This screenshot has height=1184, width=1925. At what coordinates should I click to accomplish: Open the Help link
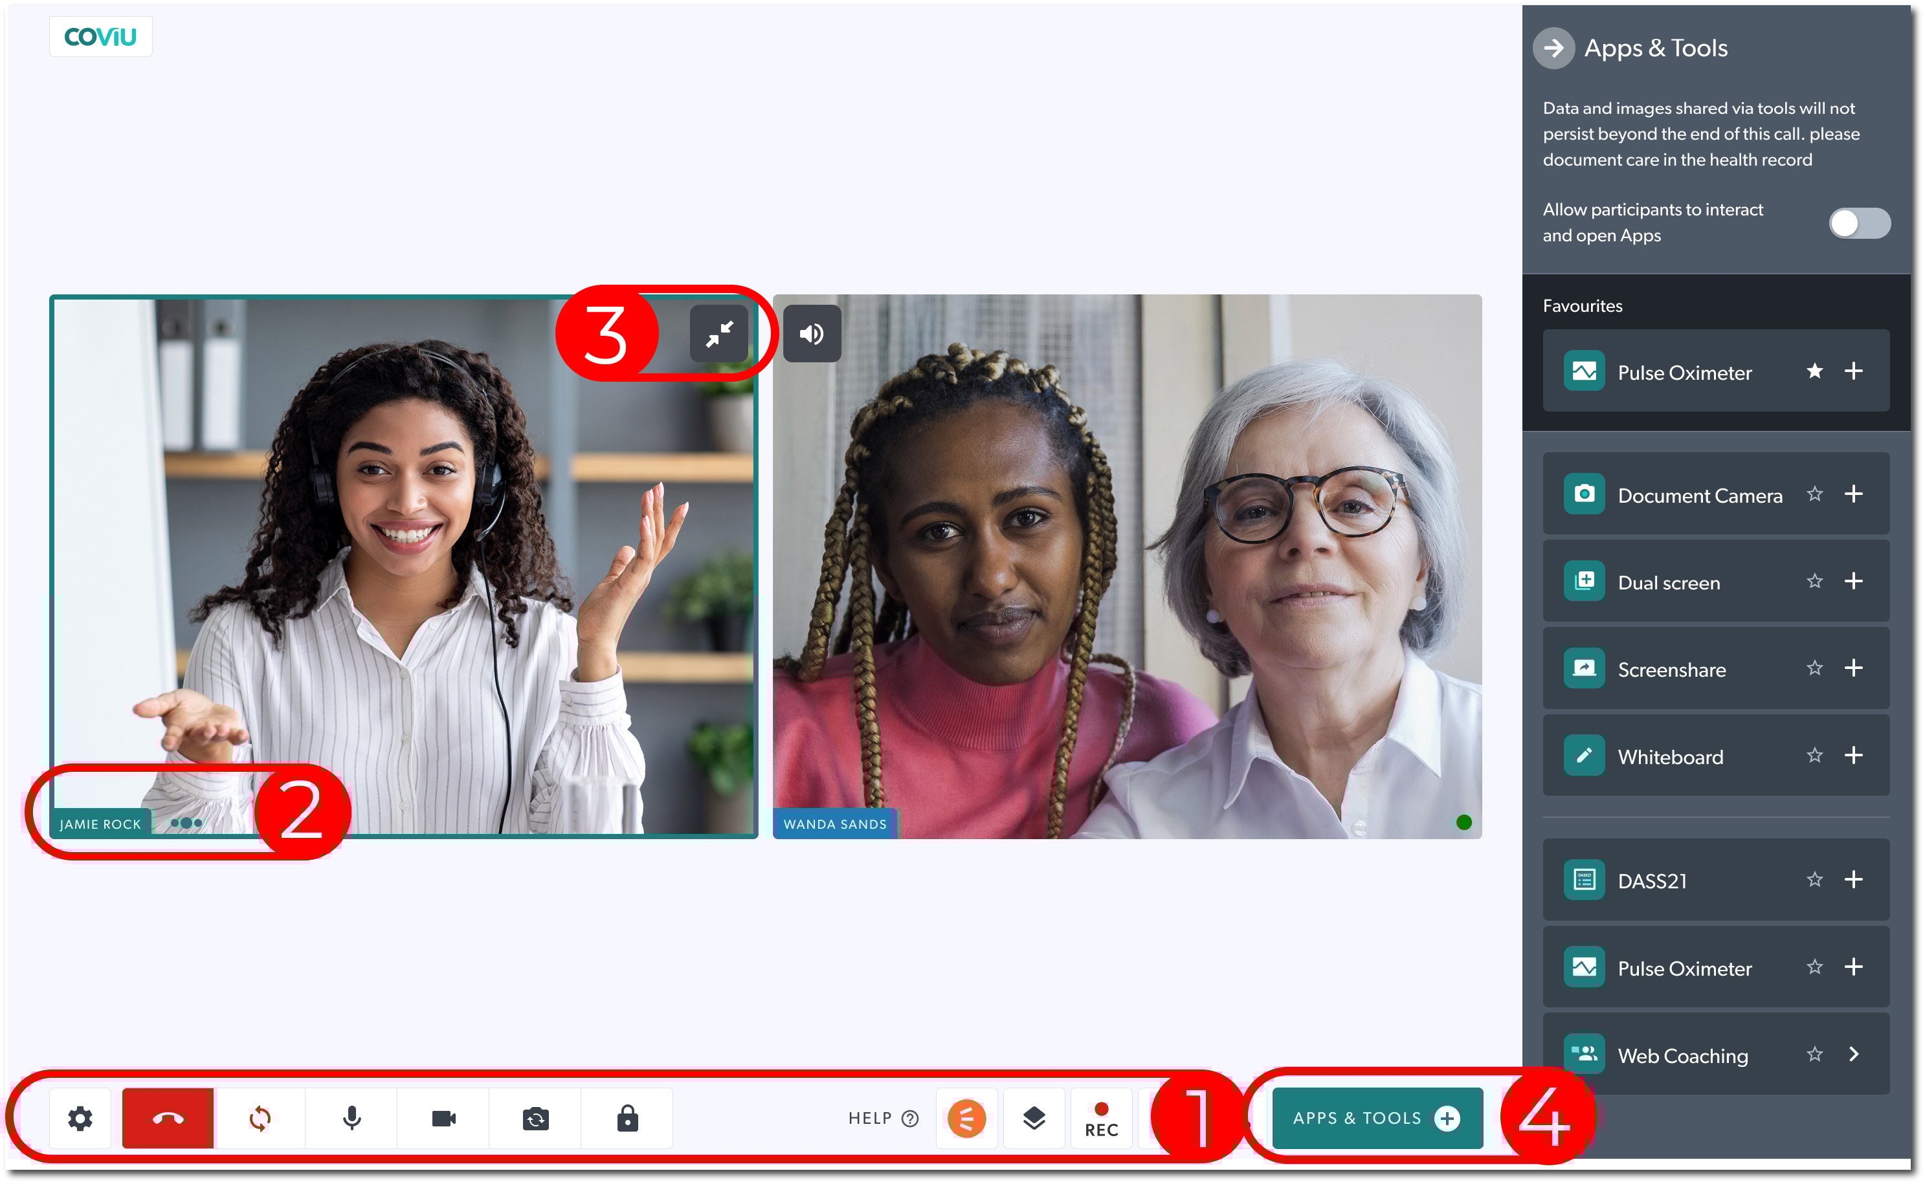(x=882, y=1118)
